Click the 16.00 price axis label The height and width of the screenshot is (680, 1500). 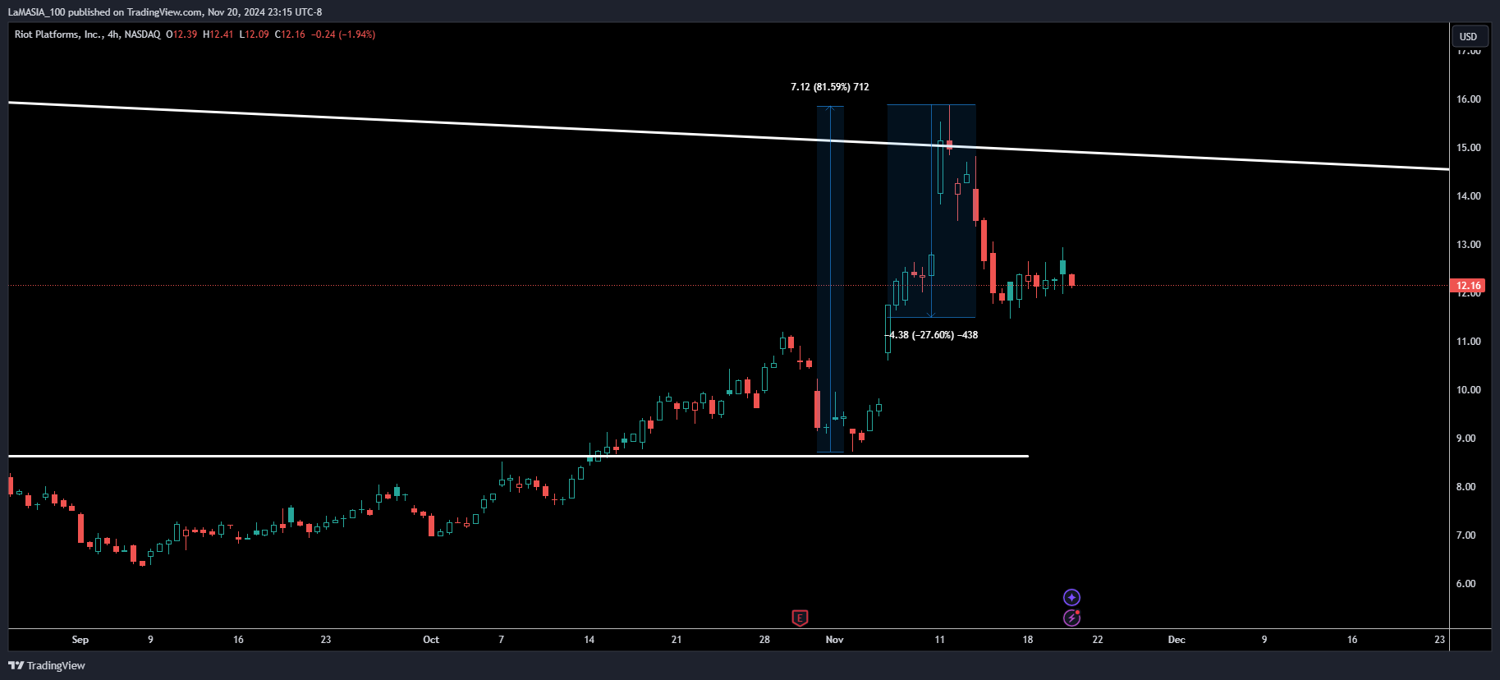click(1468, 99)
